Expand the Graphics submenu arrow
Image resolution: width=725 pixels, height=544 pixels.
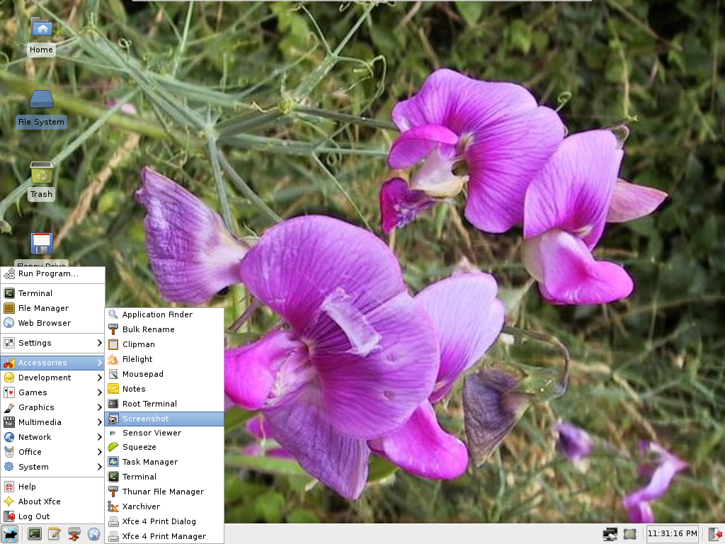point(99,407)
